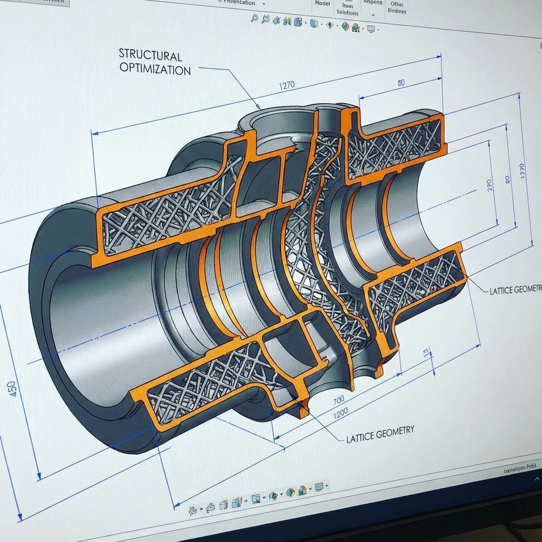Activate the Zoom to Fit icon
Screen dimensions: 542x542
[255, 19]
